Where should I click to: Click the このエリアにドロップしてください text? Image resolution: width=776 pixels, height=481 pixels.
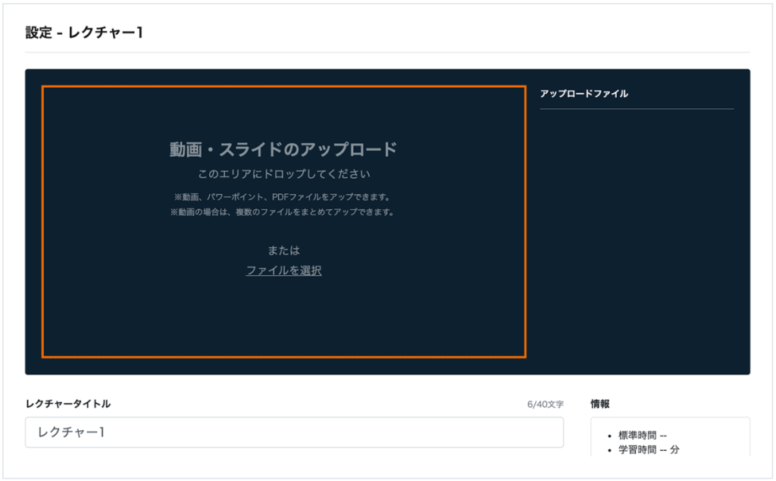pos(283,174)
